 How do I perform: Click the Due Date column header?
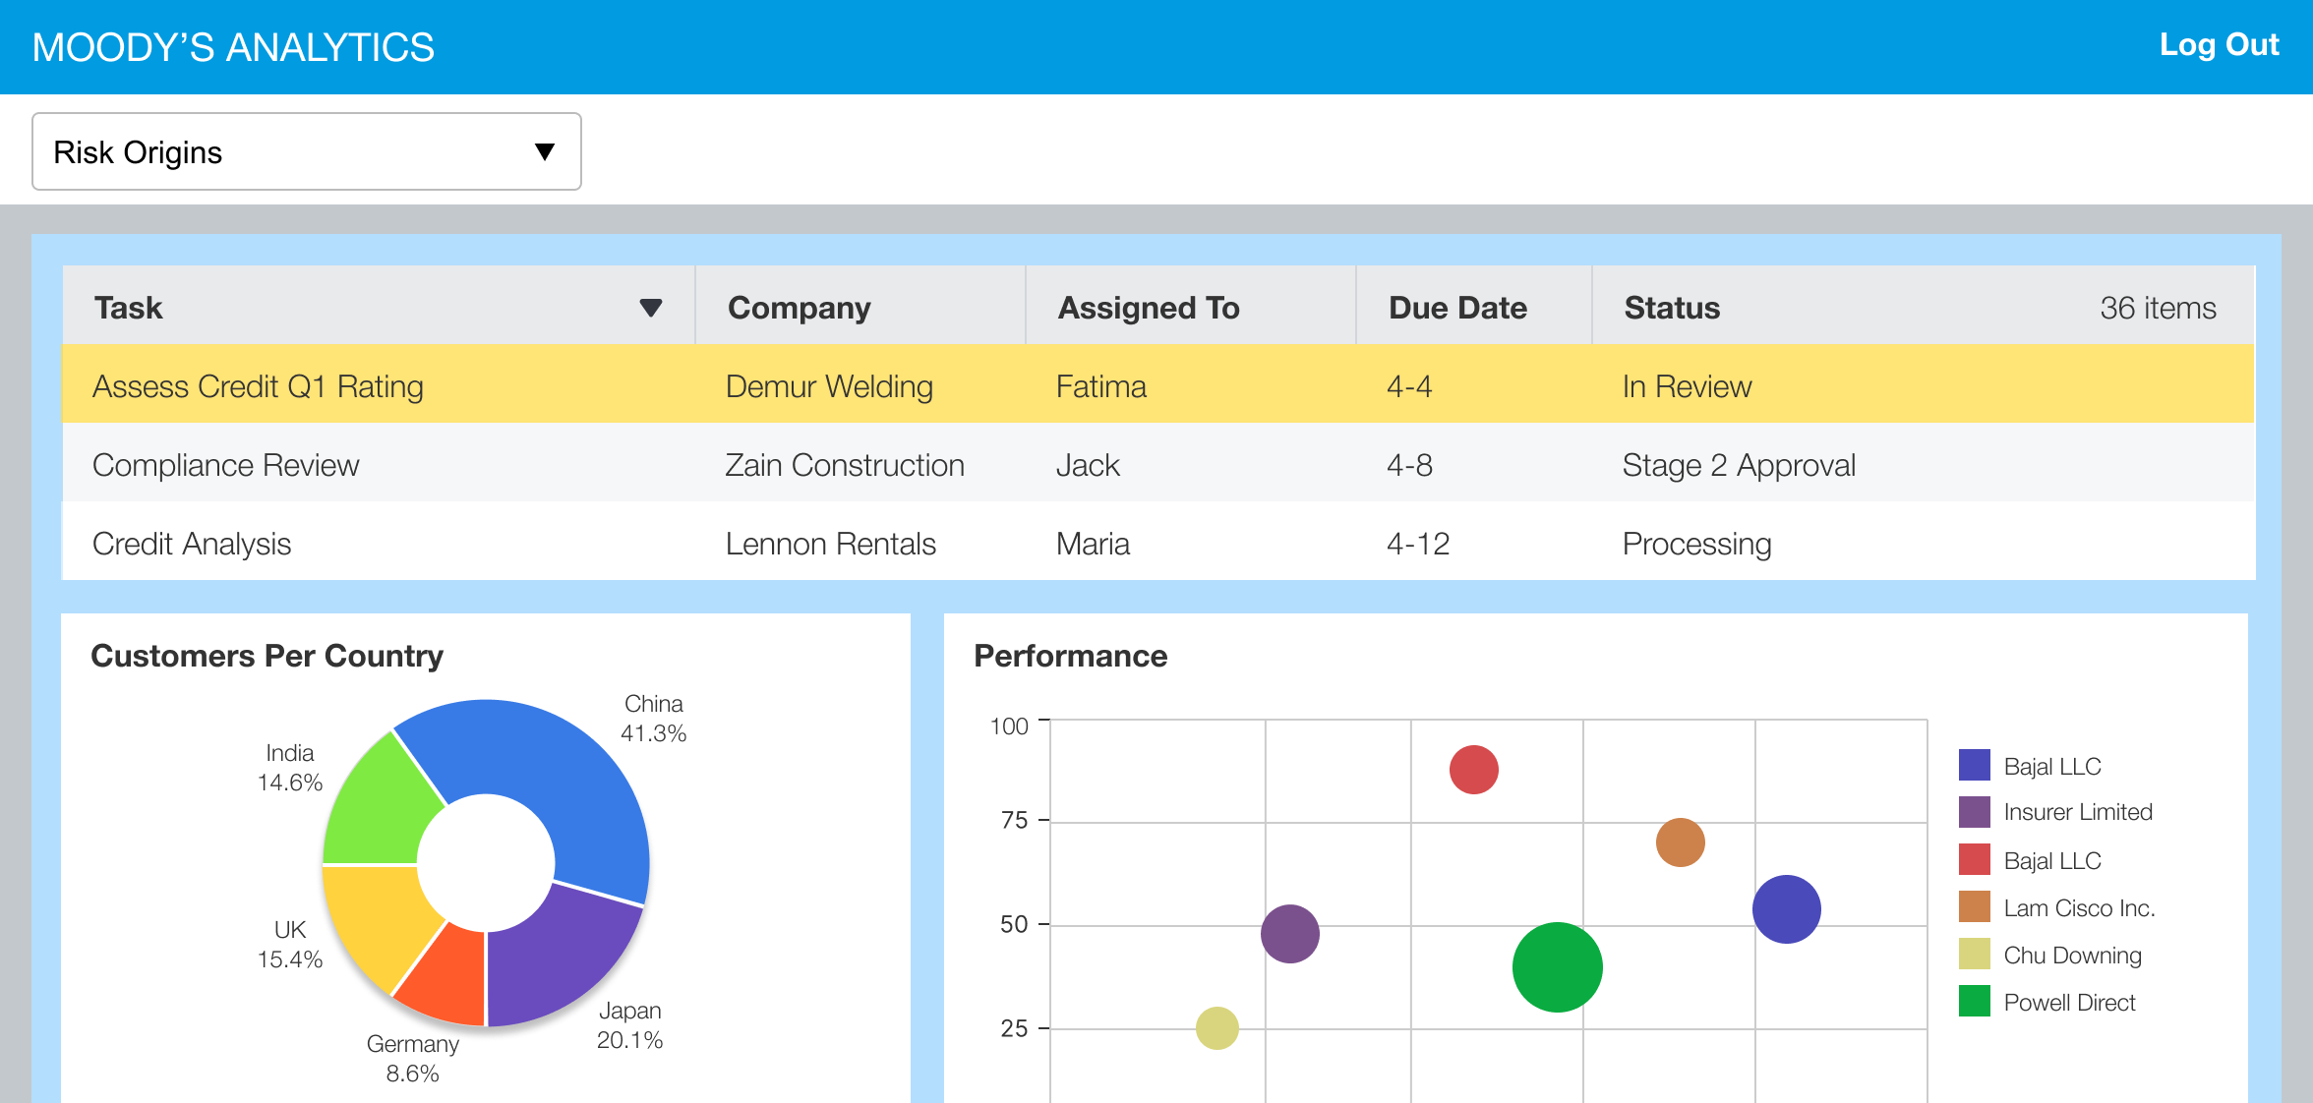[x=1457, y=308]
